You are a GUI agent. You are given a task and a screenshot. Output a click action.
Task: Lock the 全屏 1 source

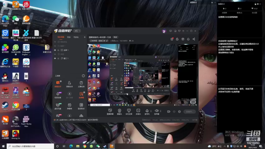pyautogui.click(x=58, y=50)
